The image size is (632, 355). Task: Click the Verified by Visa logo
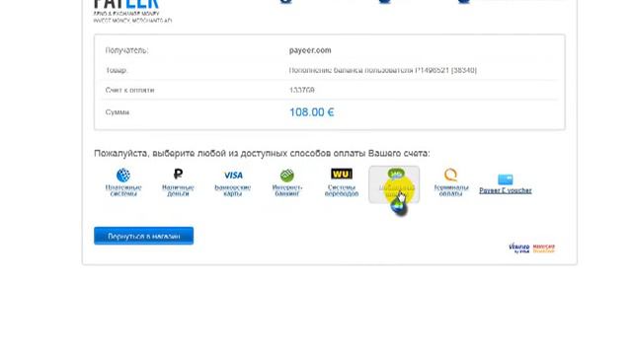519,248
